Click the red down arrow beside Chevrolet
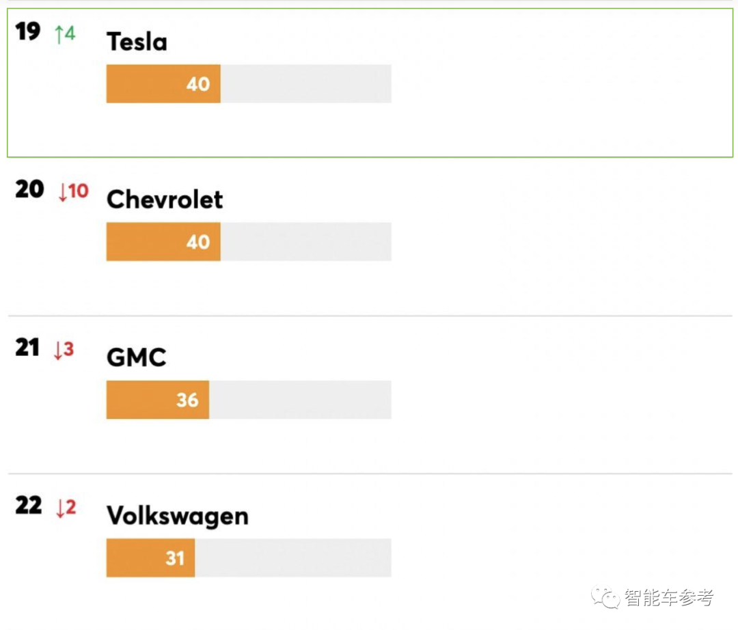Image resolution: width=738 pixels, height=630 pixels. 63,192
